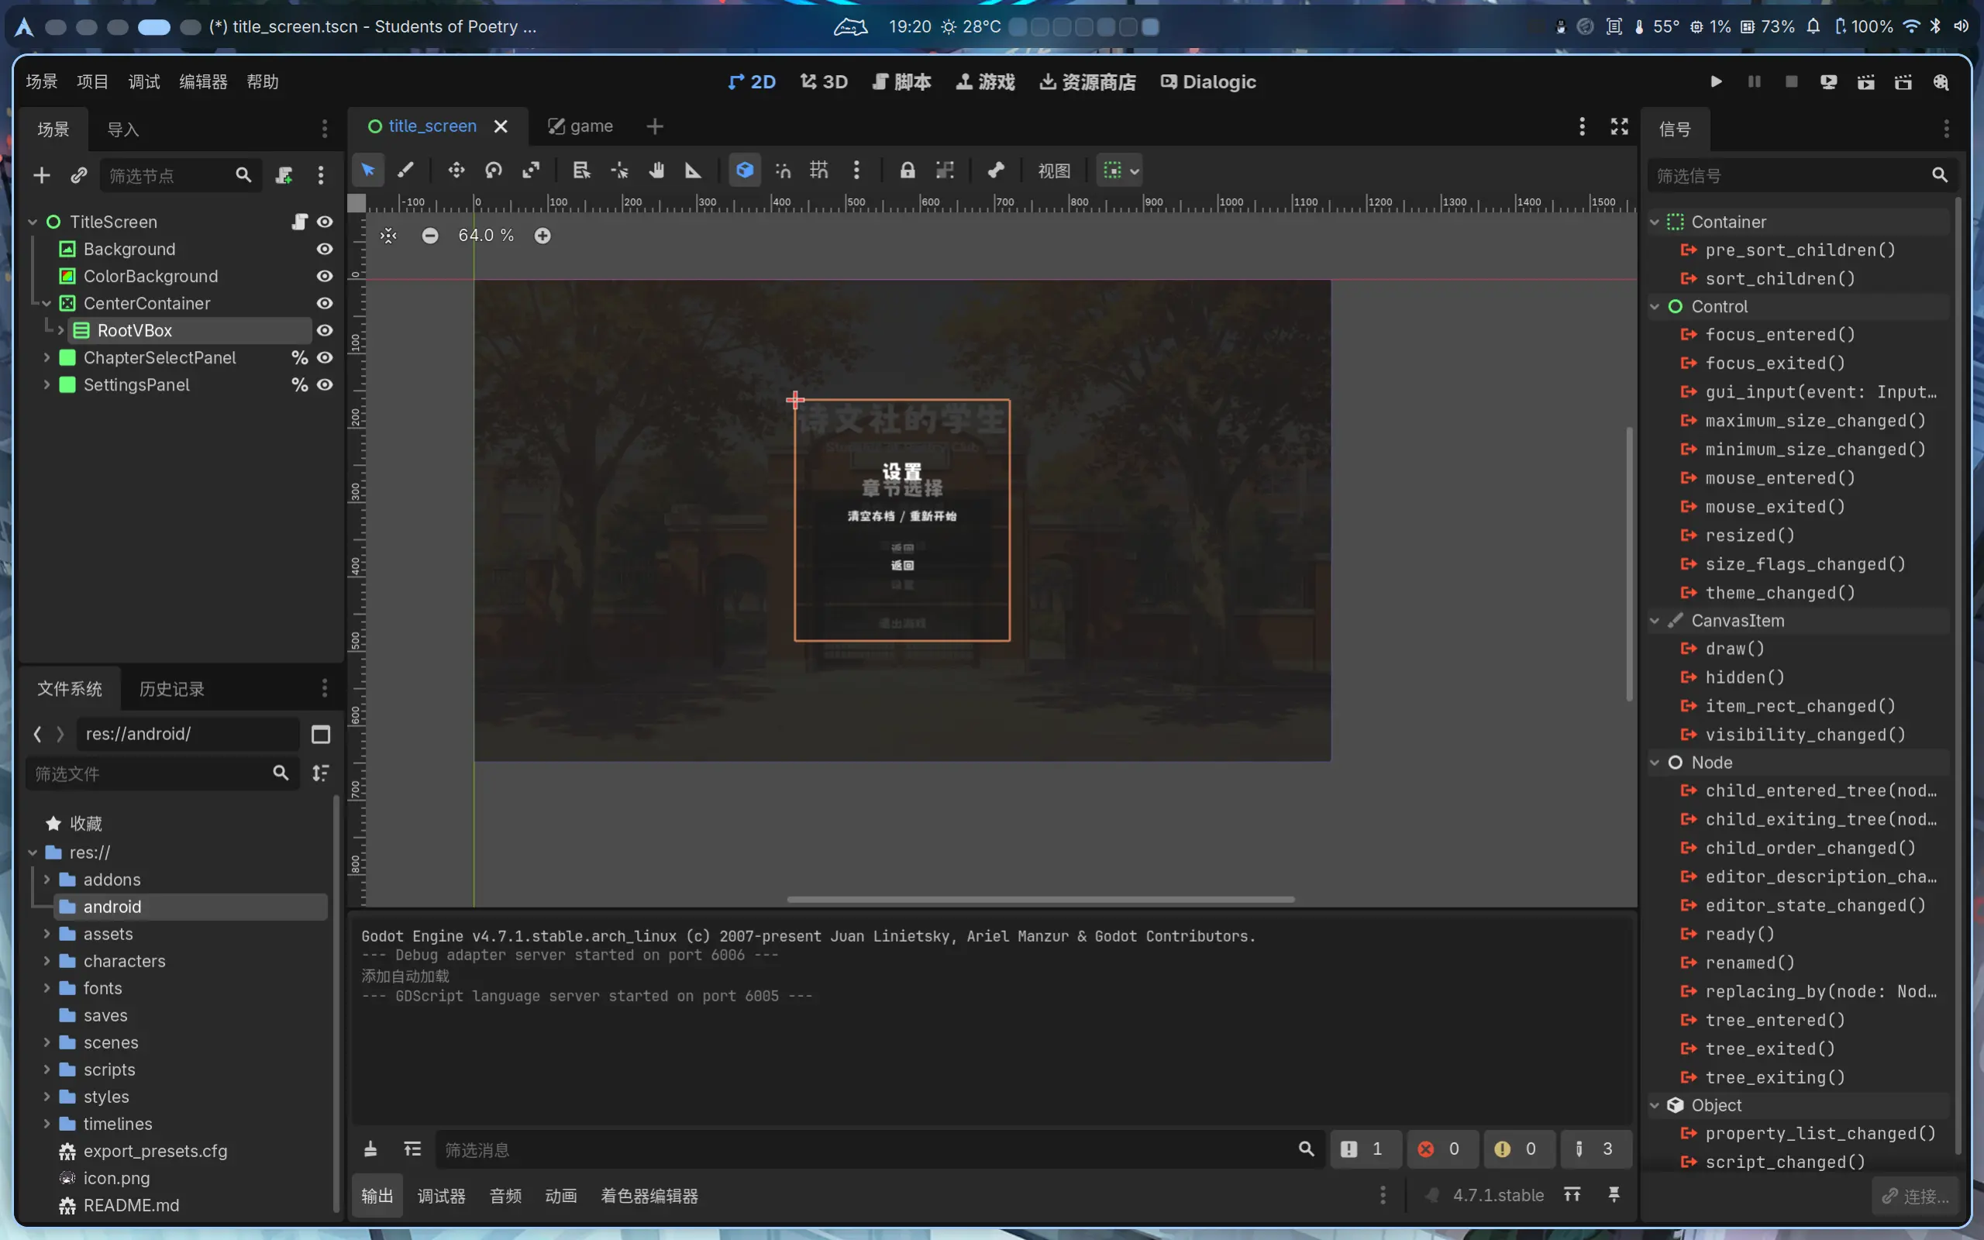Toggle warning messages filter in output
1984x1240 pixels.
tap(1518, 1149)
